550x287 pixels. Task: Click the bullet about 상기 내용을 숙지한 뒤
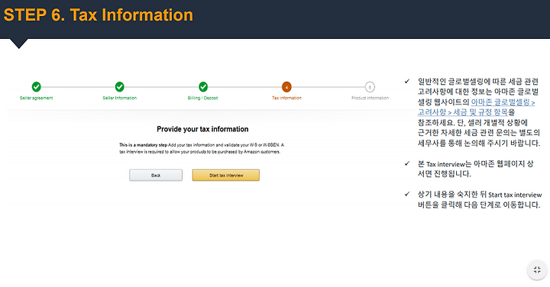(x=480, y=199)
